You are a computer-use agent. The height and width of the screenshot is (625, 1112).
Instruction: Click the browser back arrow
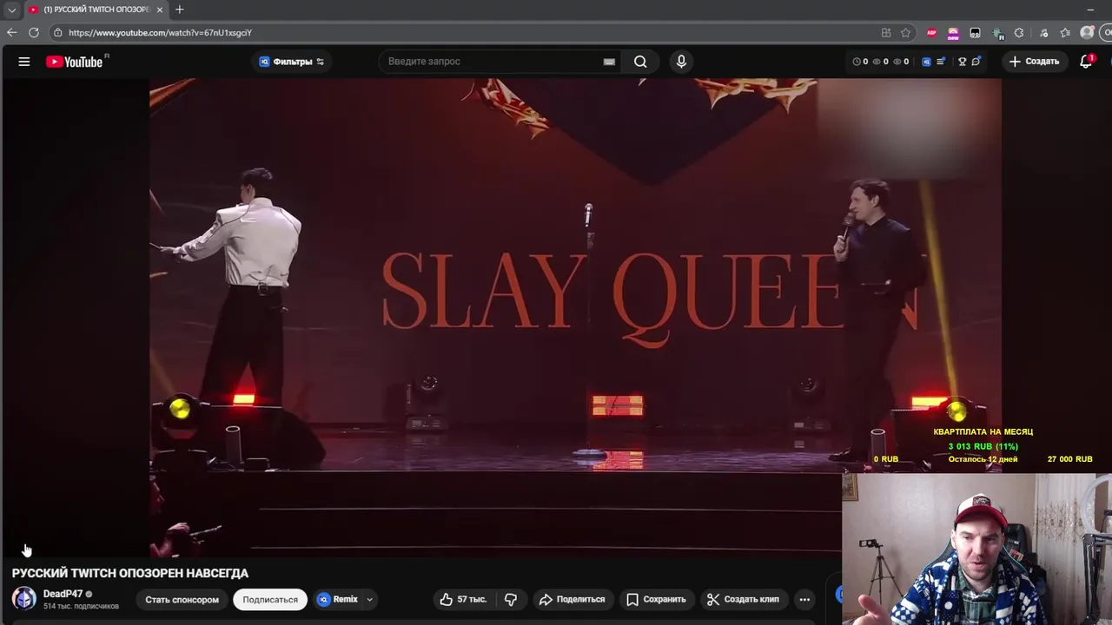[11, 32]
